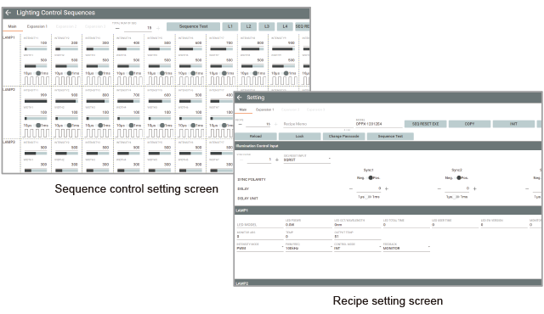Click minus icon for total number of sequences
The width and height of the screenshot is (544, 314).
pyautogui.click(x=117, y=28)
